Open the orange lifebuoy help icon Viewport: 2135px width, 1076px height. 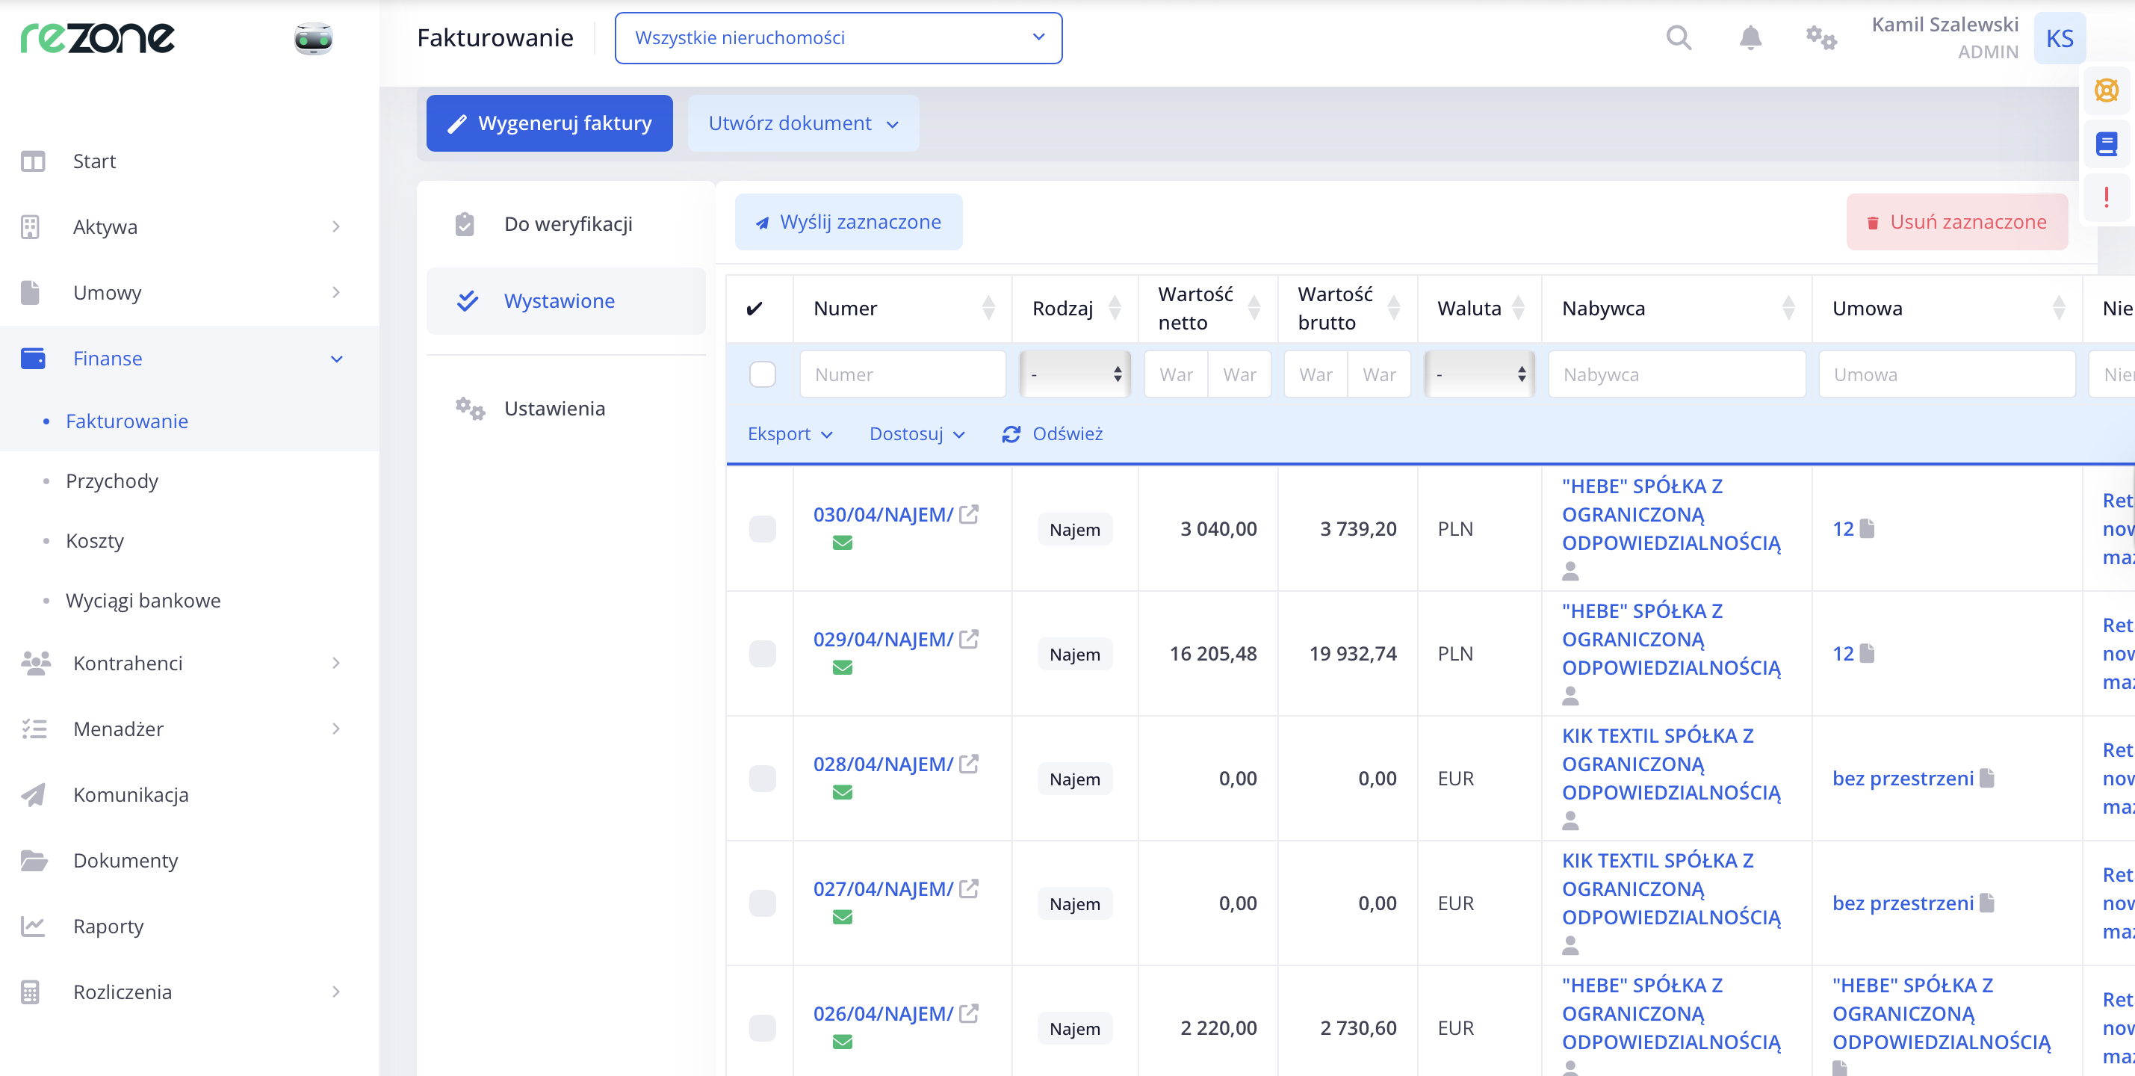pos(2106,90)
